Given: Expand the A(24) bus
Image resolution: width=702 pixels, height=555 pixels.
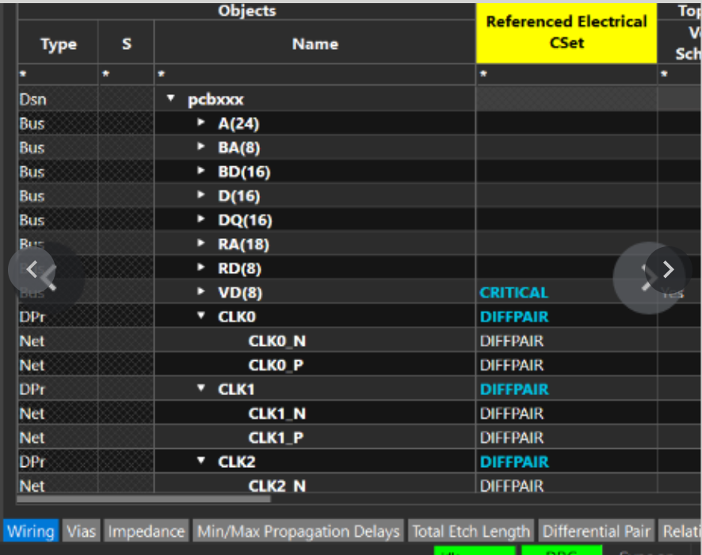Looking at the screenshot, I should [x=201, y=124].
